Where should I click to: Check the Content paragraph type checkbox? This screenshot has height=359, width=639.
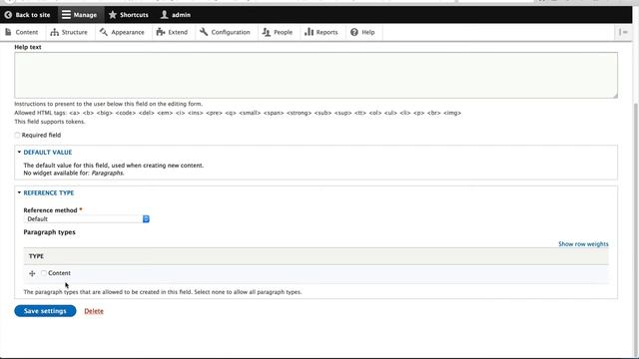tap(44, 273)
